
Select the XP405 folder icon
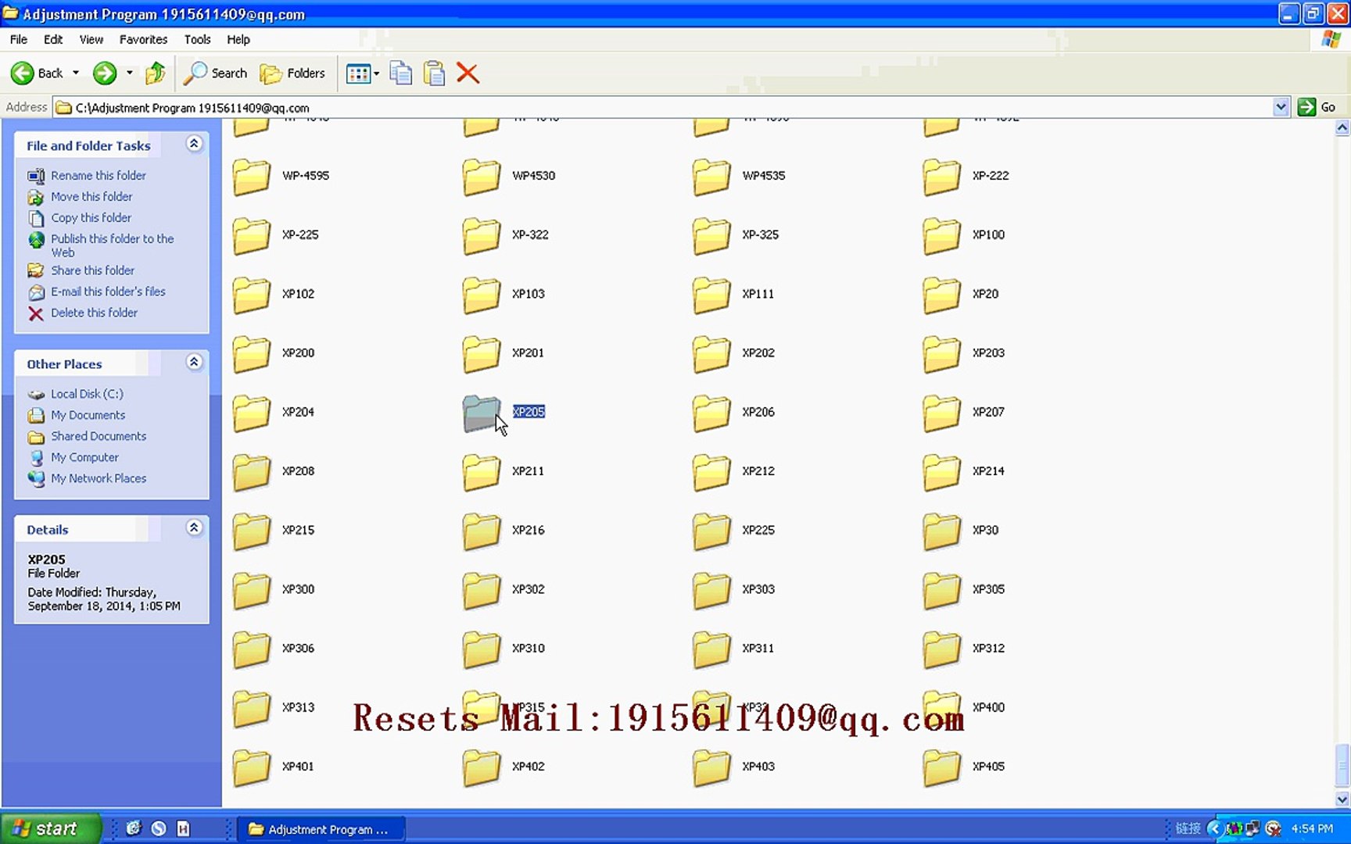click(x=941, y=767)
